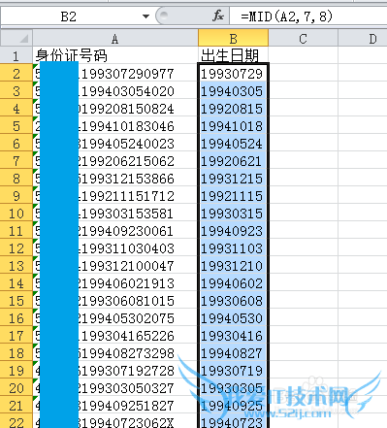Screen dimensions: 387x428
Task: Select column C header
Action: point(303,39)
